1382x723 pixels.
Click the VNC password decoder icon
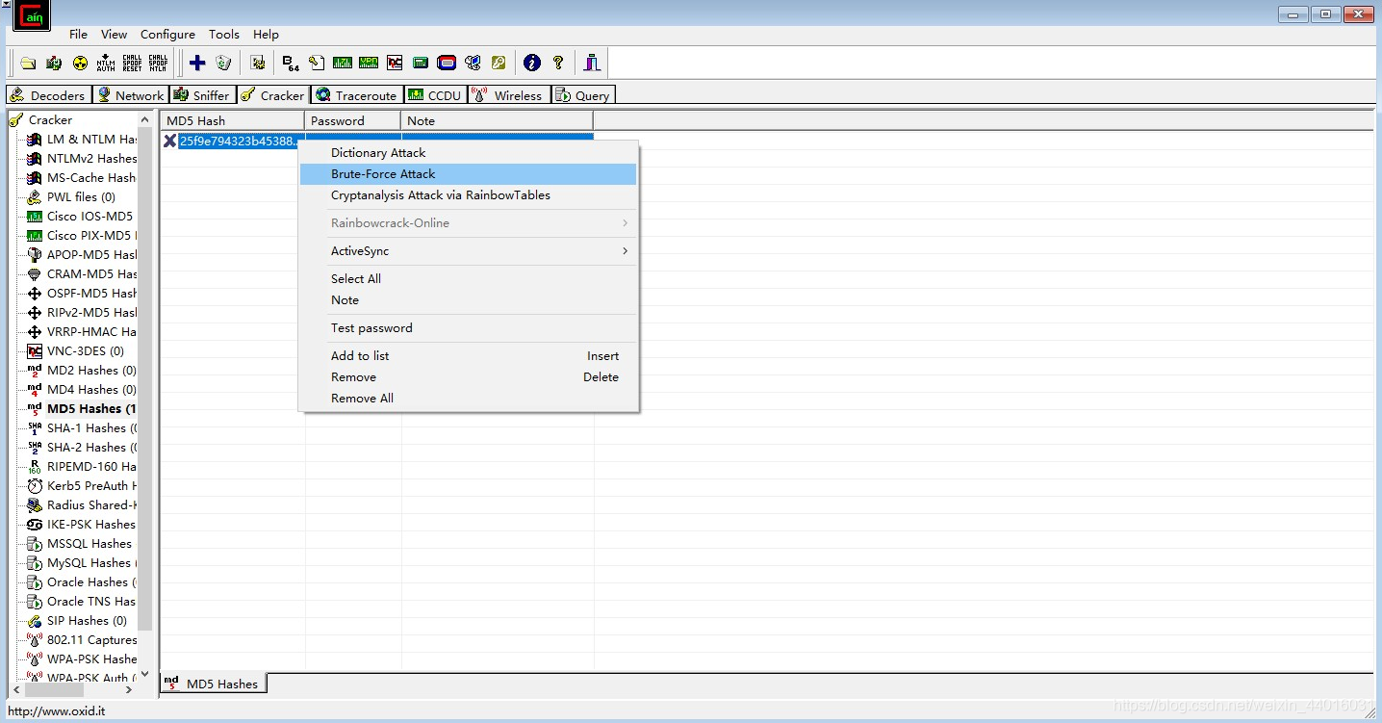point(395,64)
